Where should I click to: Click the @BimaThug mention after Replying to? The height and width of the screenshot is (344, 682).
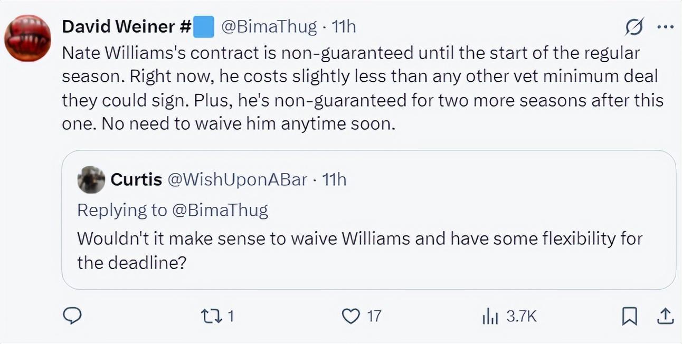point(220,210)
